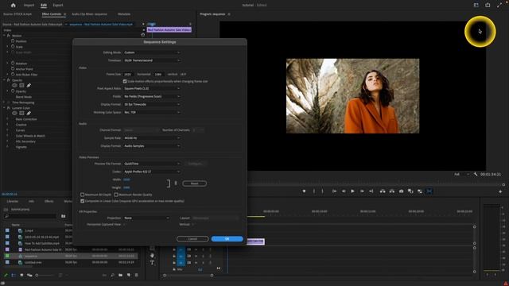Click the pen mask icon under Lumetri Color
The height and width of the screenshot is (286, 509).
click(x=29, y=113)
